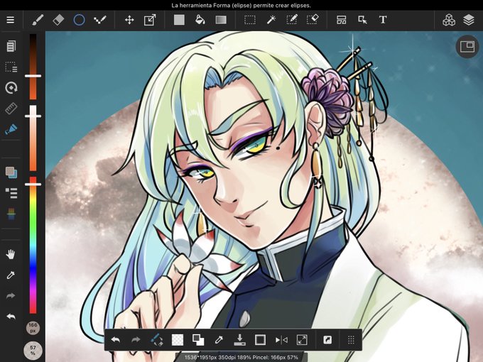The image size is (483, 362).
Task: Click Undo in the bottom shortcut bar
Action: coord(116,340)
